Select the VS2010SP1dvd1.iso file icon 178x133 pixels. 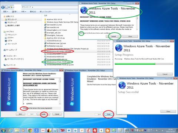tap(45, 41)
